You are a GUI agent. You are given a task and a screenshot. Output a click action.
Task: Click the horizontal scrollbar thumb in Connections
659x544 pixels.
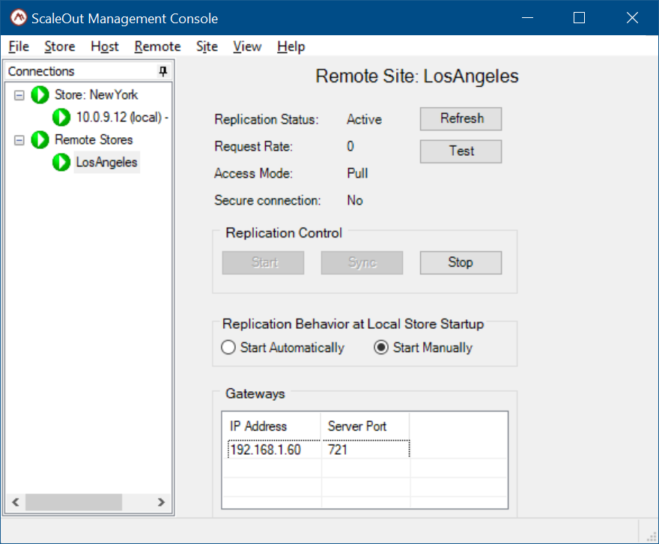pos(73,502)
